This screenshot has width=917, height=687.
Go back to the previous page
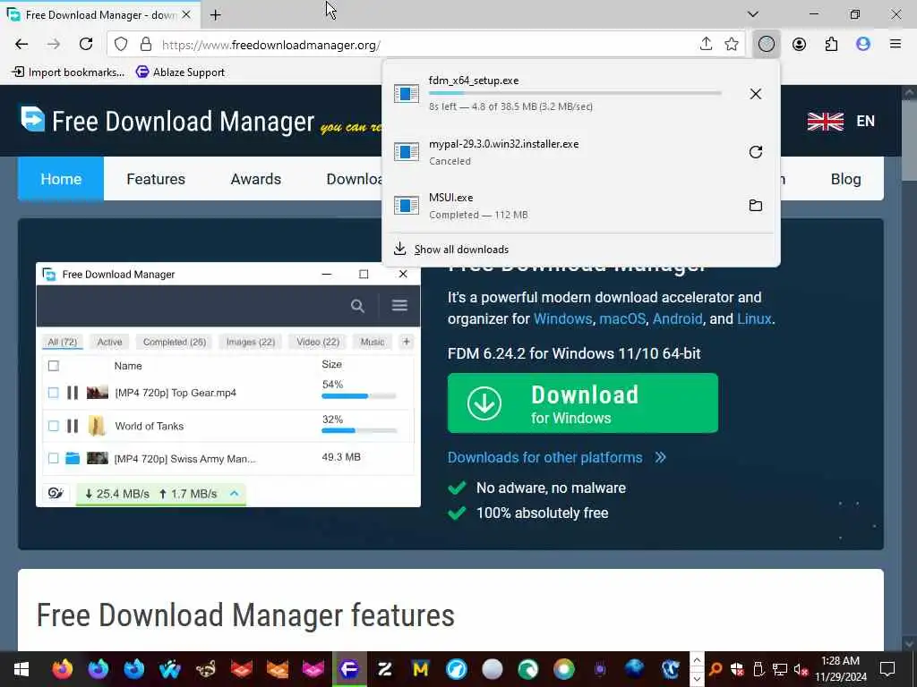21,45
